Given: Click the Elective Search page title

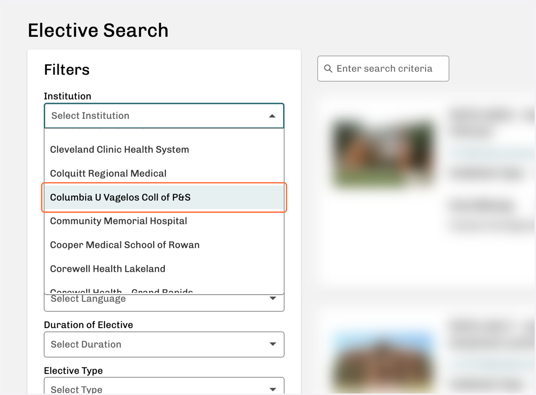Looking at the screenshot, I should coord(98,31).
